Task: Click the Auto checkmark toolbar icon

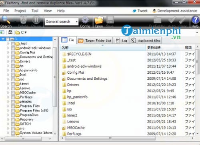Action: [x=172, y=20]
